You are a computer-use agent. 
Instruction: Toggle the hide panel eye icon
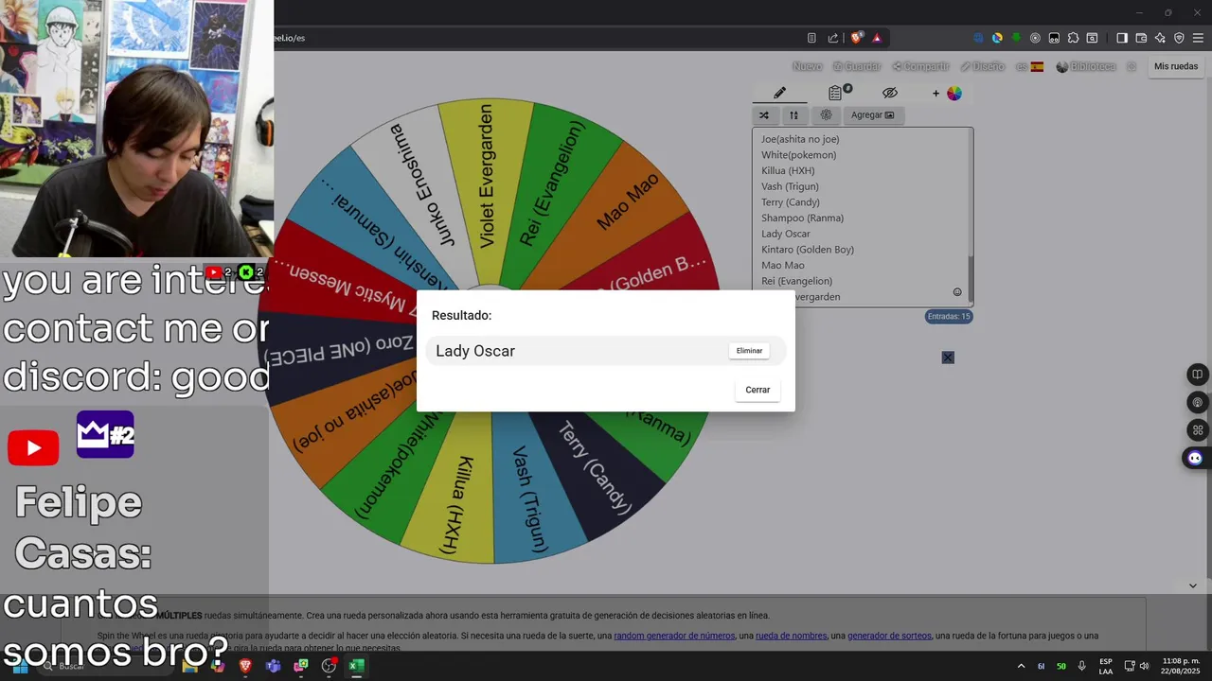coord(889,93)
